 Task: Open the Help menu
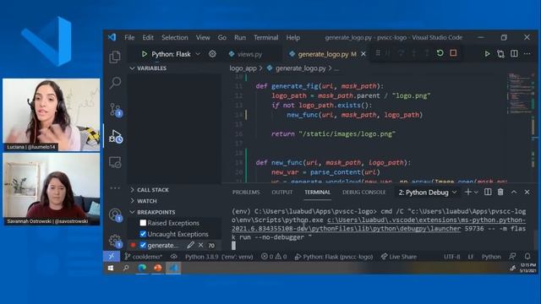[293, 37]
